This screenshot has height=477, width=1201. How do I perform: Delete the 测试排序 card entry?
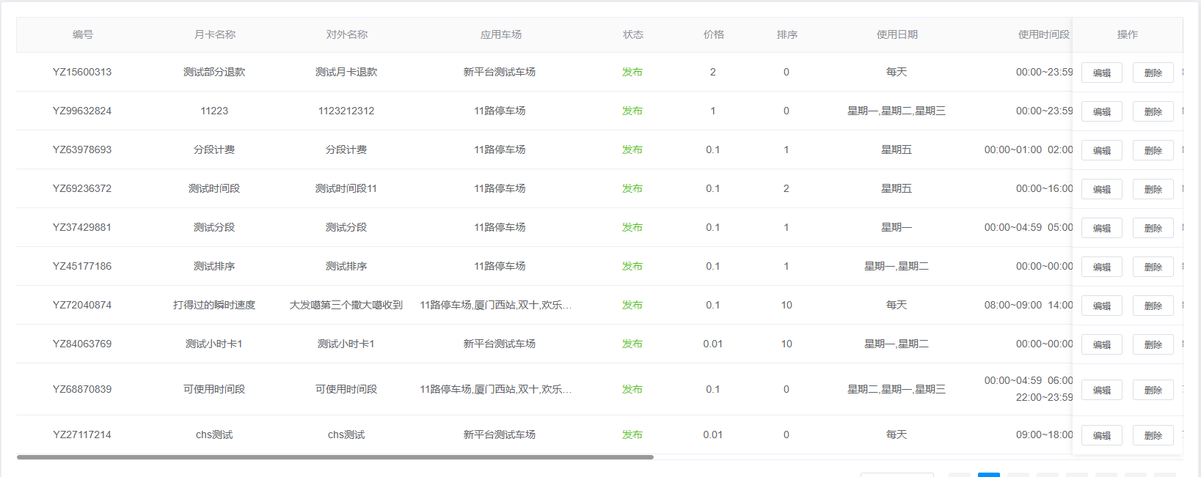click(1153, 267)
